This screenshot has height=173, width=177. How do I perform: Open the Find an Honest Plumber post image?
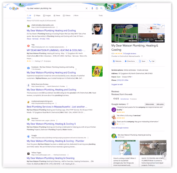pos(153,147)
